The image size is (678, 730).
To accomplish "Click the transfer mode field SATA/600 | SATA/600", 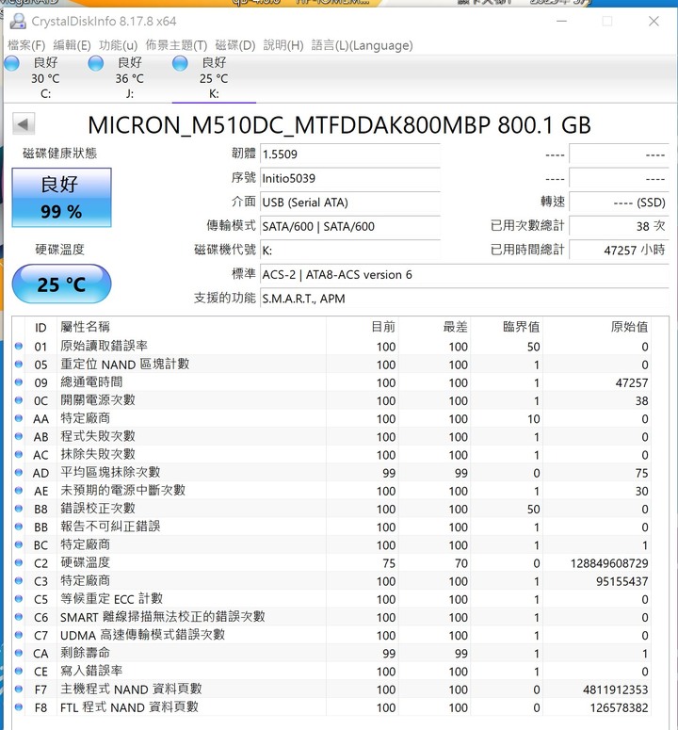I will tap(350, 226).
